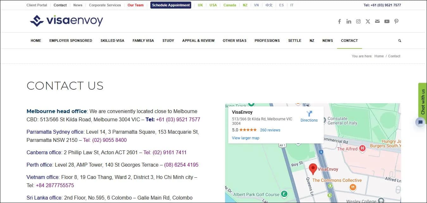
Task: Click the Consulate General of Italy map label
Action: (342, 121)
